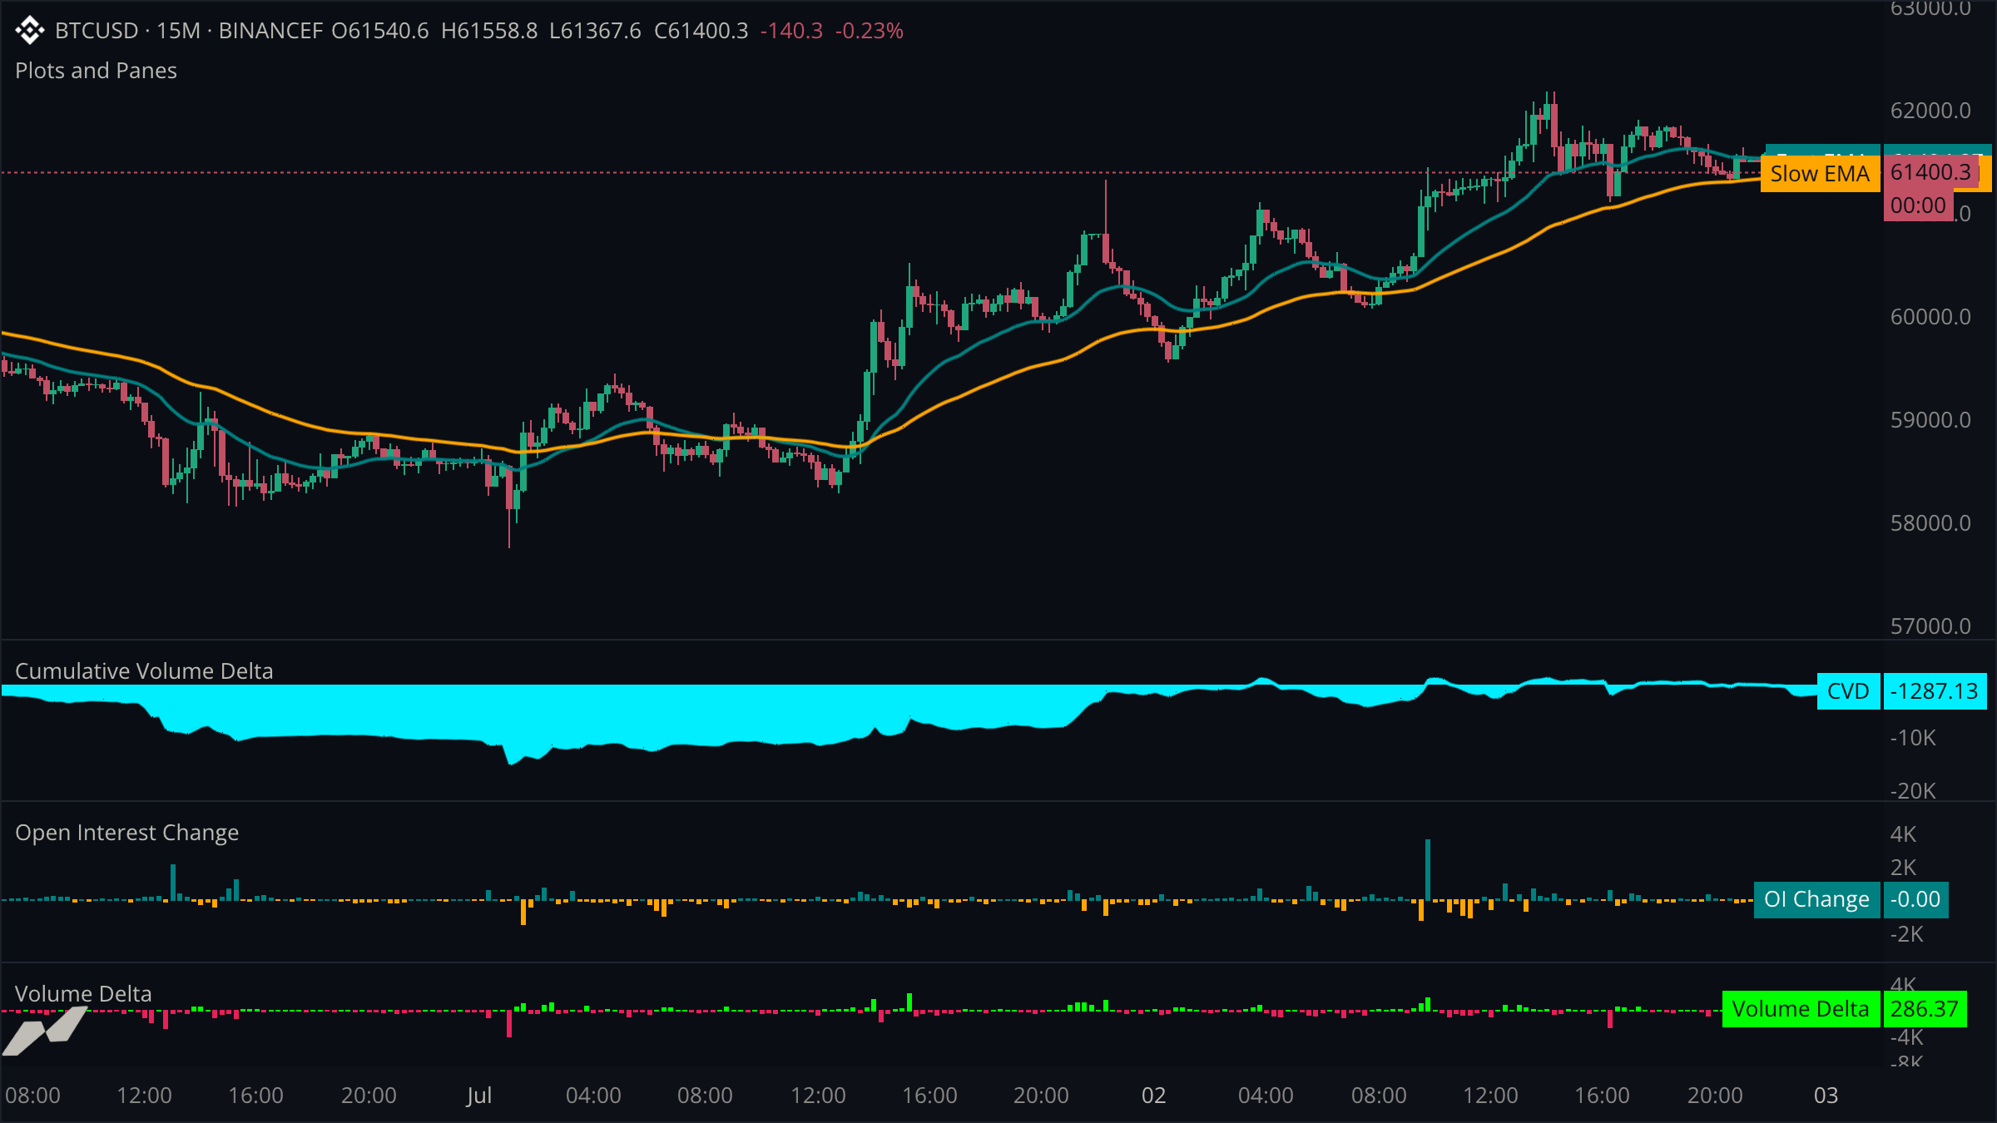Click the 02 date on time axis
The image size is (1997, 1123).
point(1153,1096)
